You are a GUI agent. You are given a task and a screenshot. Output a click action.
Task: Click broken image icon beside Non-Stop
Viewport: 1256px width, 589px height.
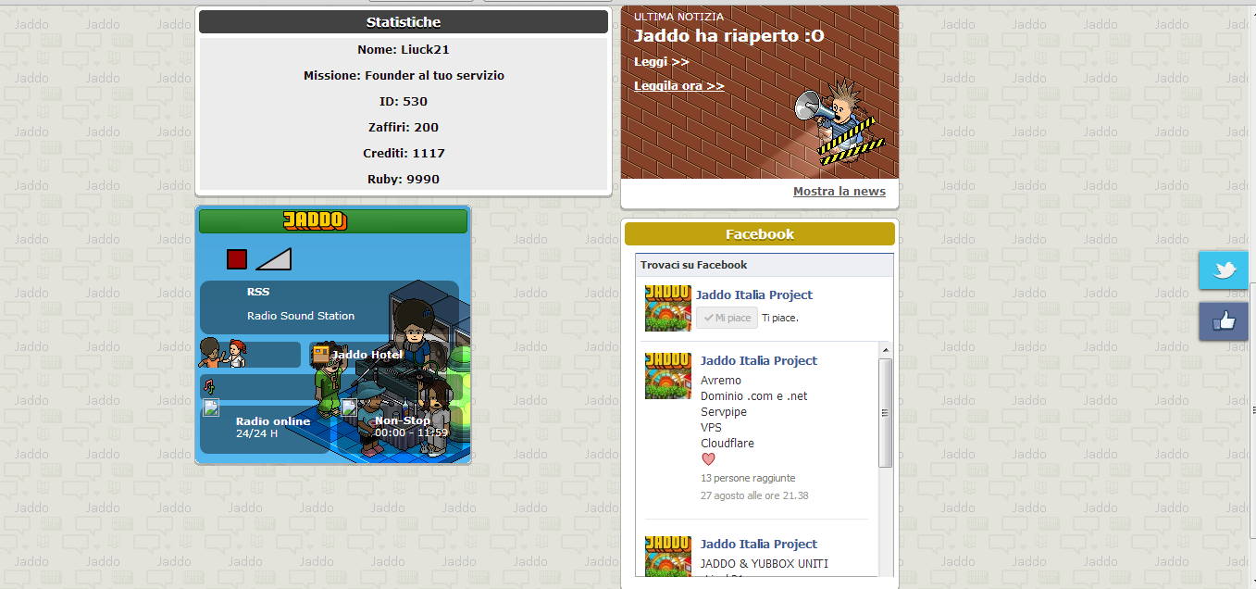[349, 407]
